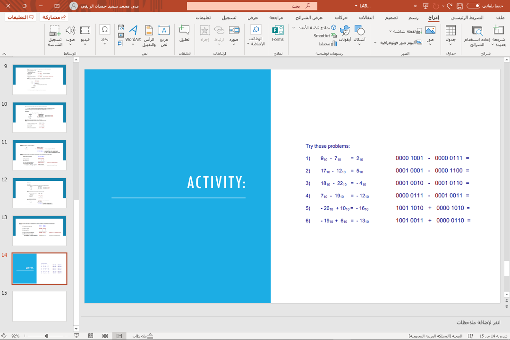Start slideshow from the quick access toolbar
The width and height of the screenshot is (510, 340).
[425, 6]
